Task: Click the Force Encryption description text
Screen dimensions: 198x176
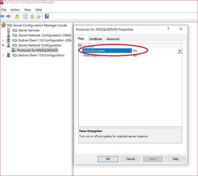Action: (113, 136)
